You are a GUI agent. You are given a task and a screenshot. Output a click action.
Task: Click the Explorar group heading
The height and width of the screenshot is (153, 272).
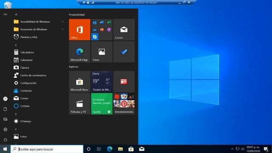[x=74, y=67]
